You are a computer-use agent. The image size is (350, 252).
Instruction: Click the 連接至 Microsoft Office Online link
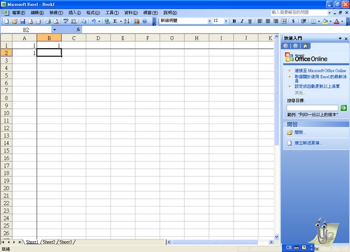click(x=320, y=71)
